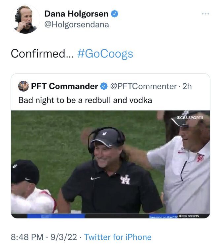
Task: Open the coach sideline image in quoted tweet
Action: click(x=110, y=162)
